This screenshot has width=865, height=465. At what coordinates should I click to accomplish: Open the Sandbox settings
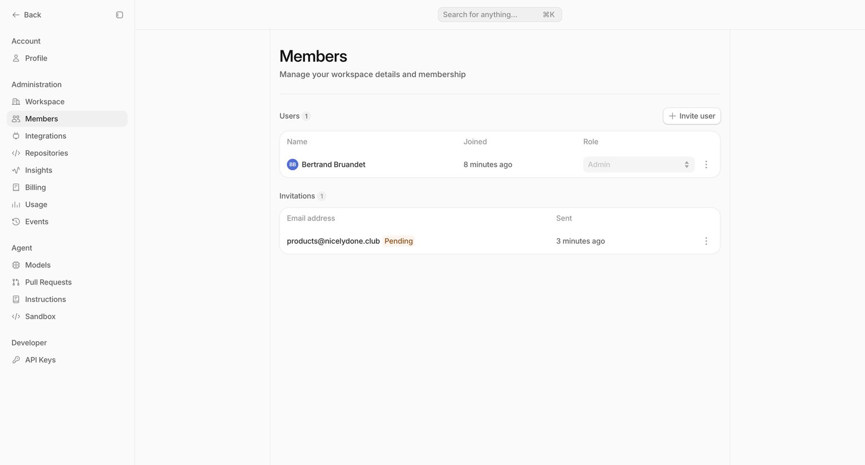click(x=67, y=316)
